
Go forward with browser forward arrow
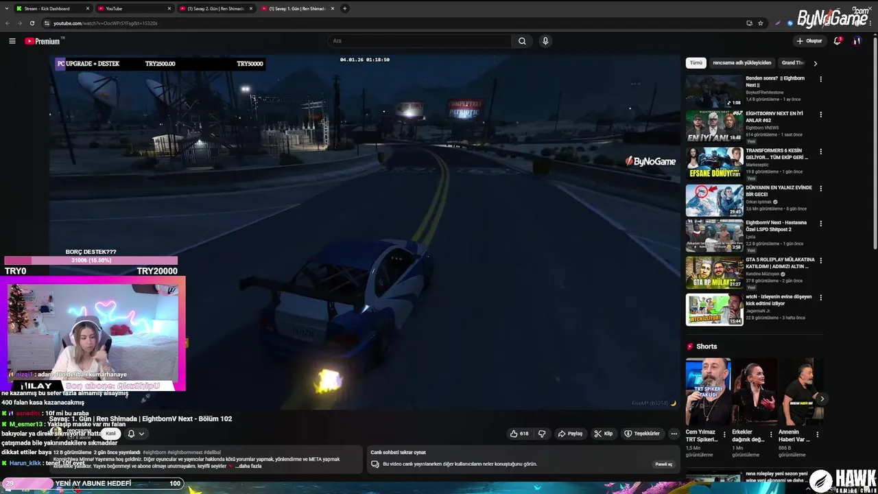(x=19, y=23)
